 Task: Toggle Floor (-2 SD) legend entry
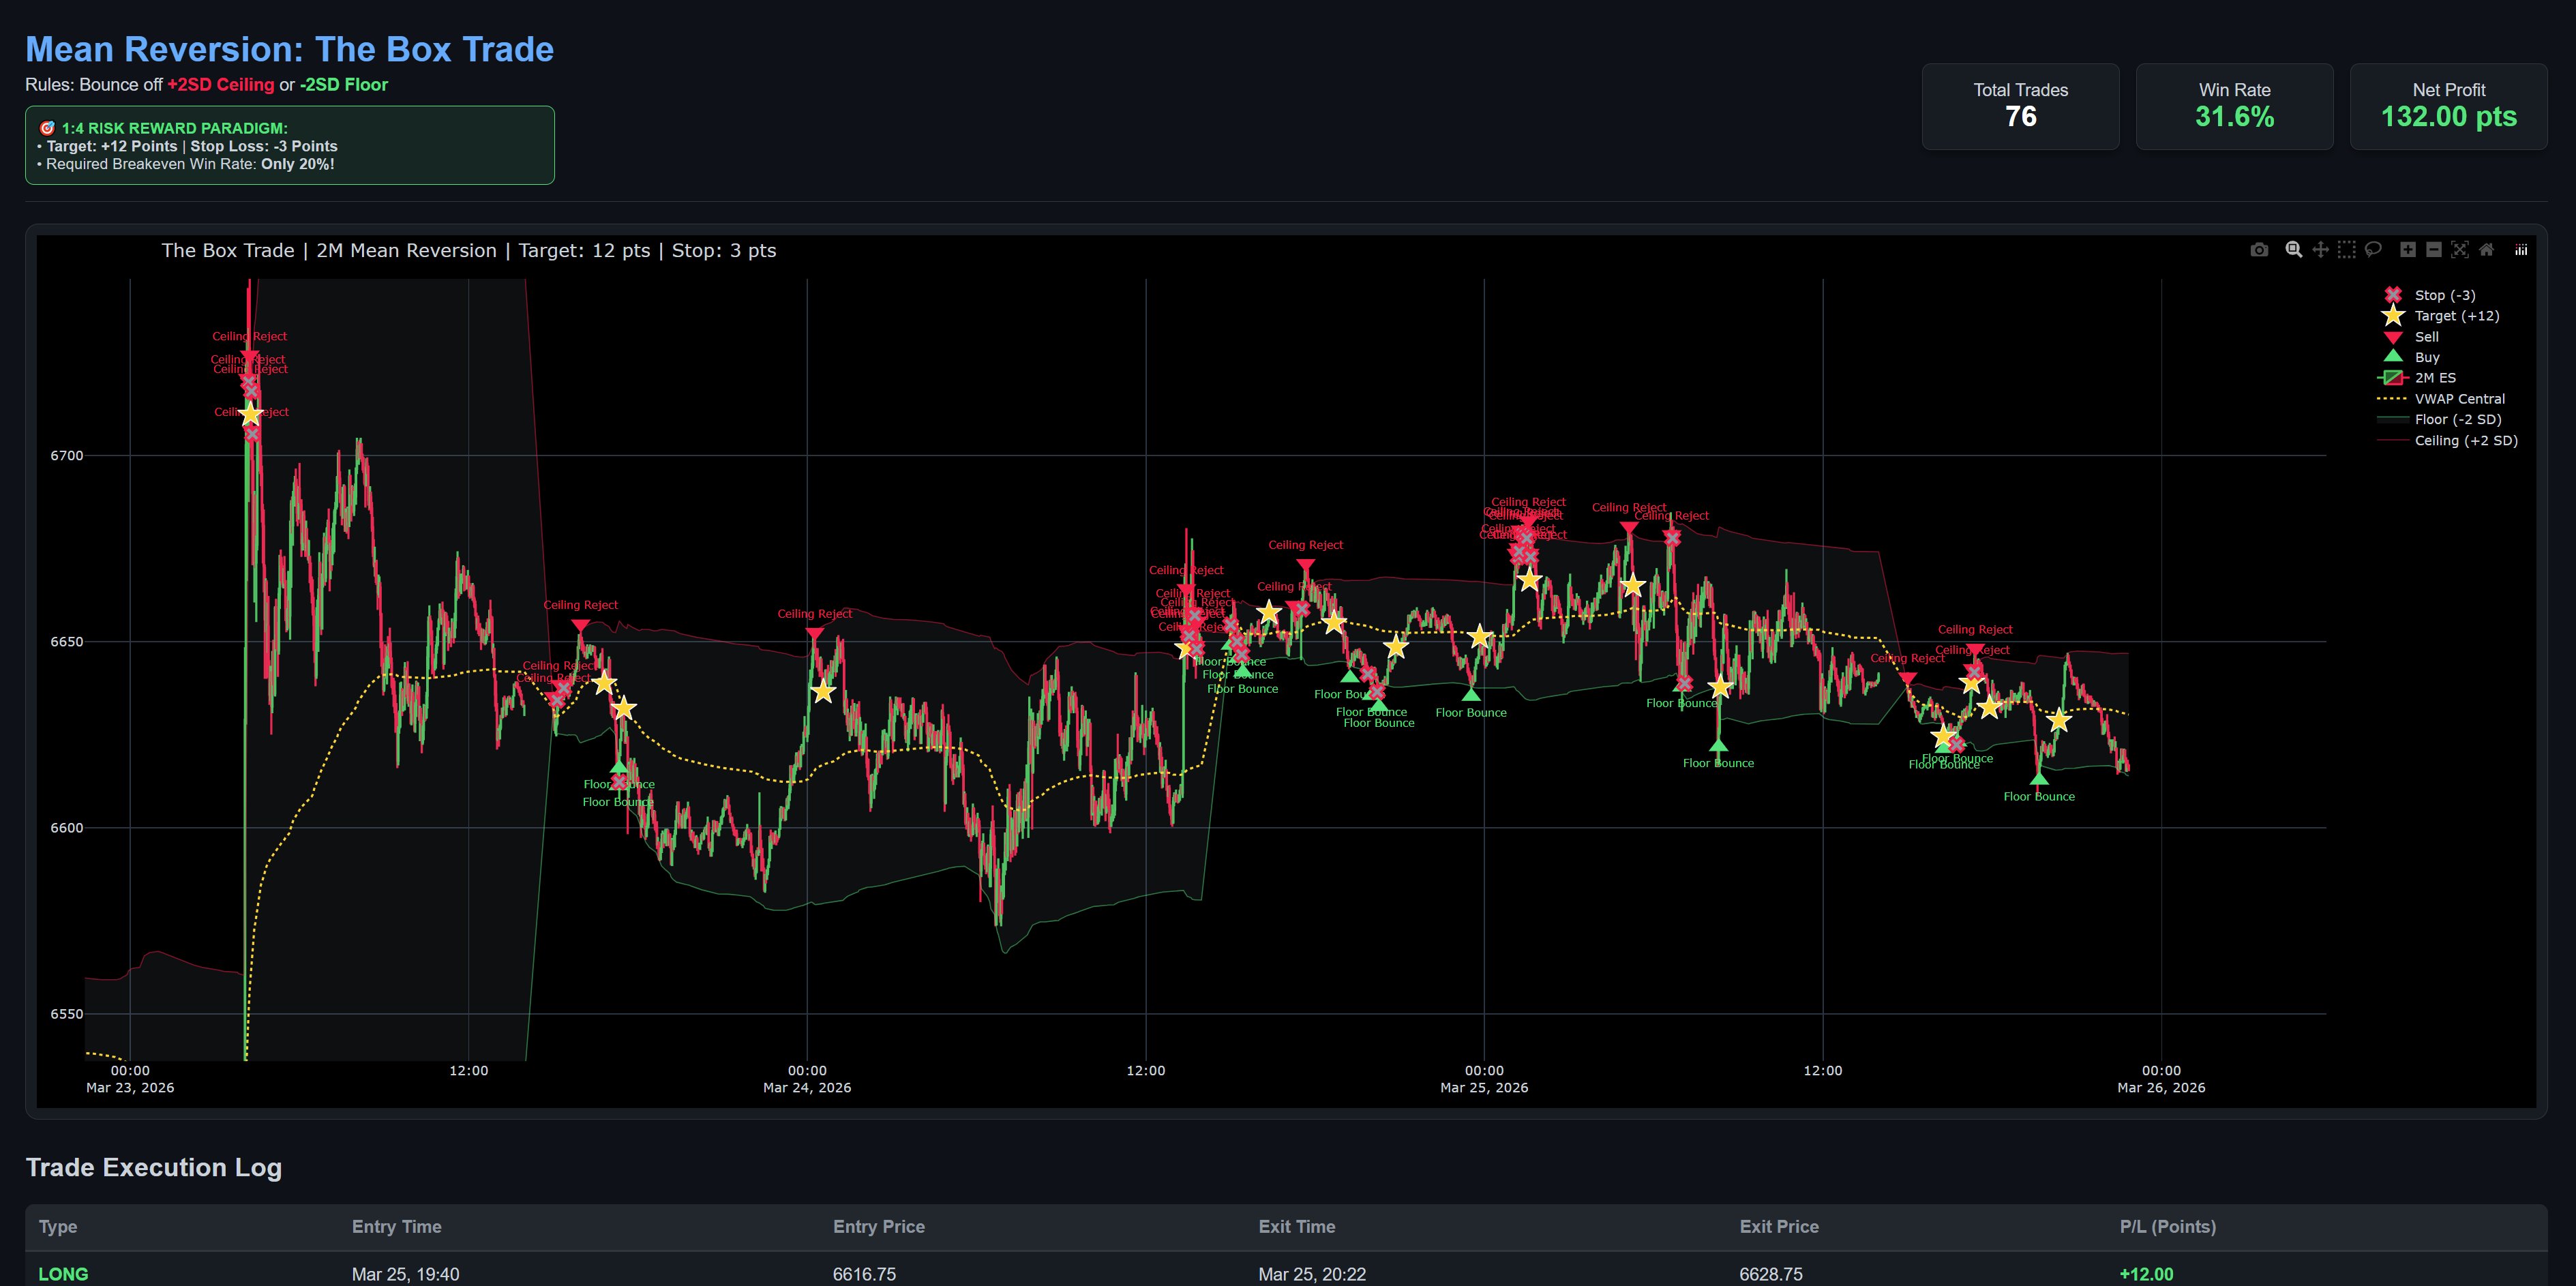coord(2457,420)
